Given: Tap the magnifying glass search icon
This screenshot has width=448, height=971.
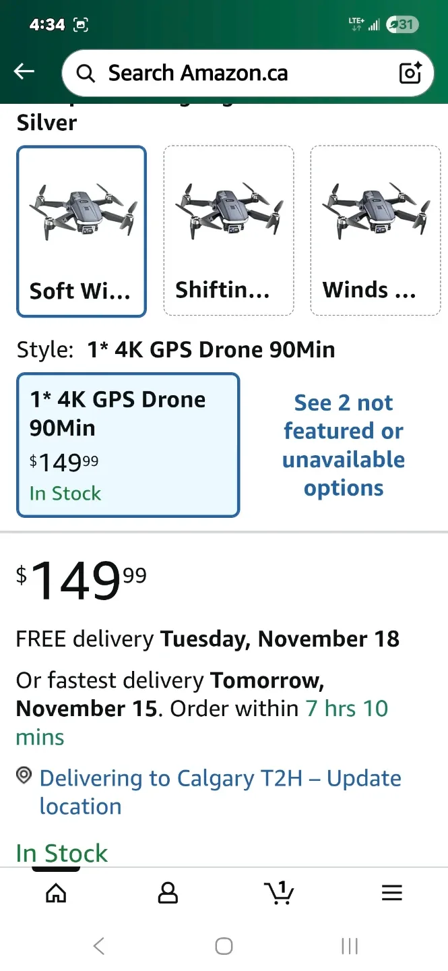Looking at the screenshot, I should [x=85, y=73].
